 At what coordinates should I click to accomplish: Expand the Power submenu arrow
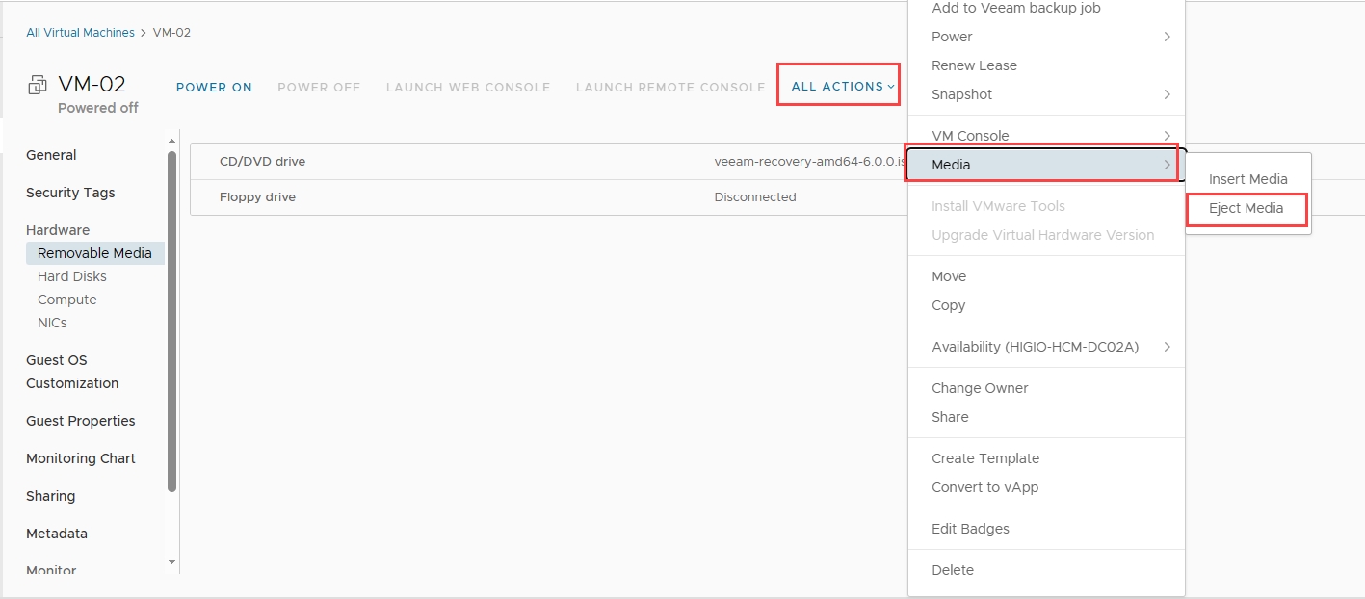click(1167, 37)
